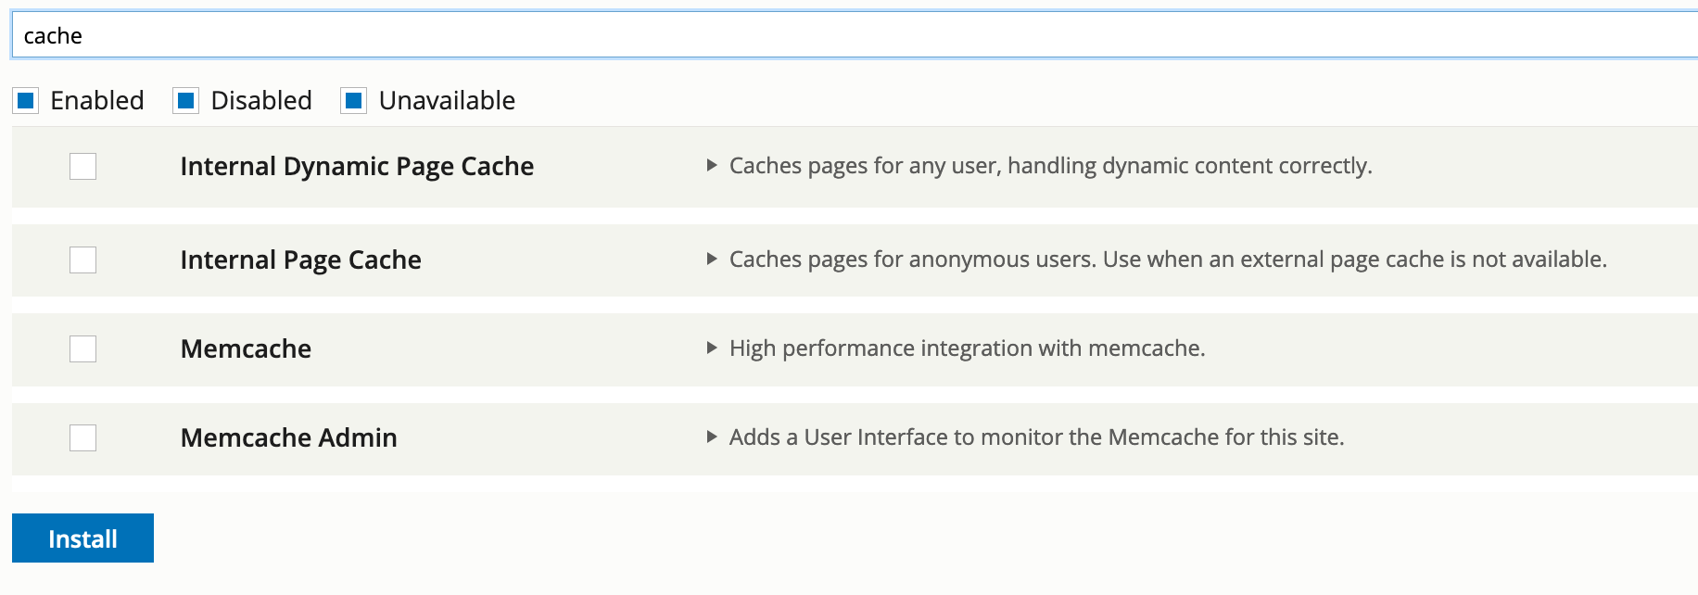Toggle the Unavailable filter checkbox
The width and height of the screenshot is (1698, 595).
pos(354,100)
